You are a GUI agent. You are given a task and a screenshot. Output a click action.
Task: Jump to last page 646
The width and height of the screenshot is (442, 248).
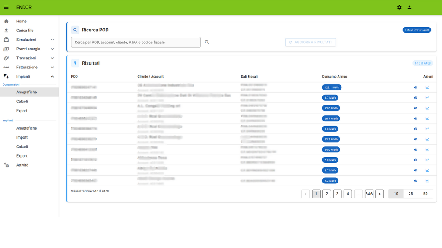pyautogui.click(x=369, y=194)
